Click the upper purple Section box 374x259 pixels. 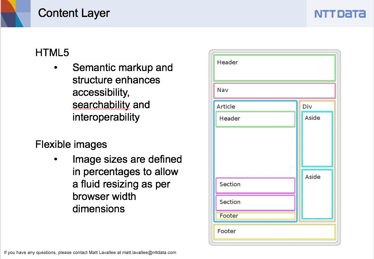tap(255, 185)
